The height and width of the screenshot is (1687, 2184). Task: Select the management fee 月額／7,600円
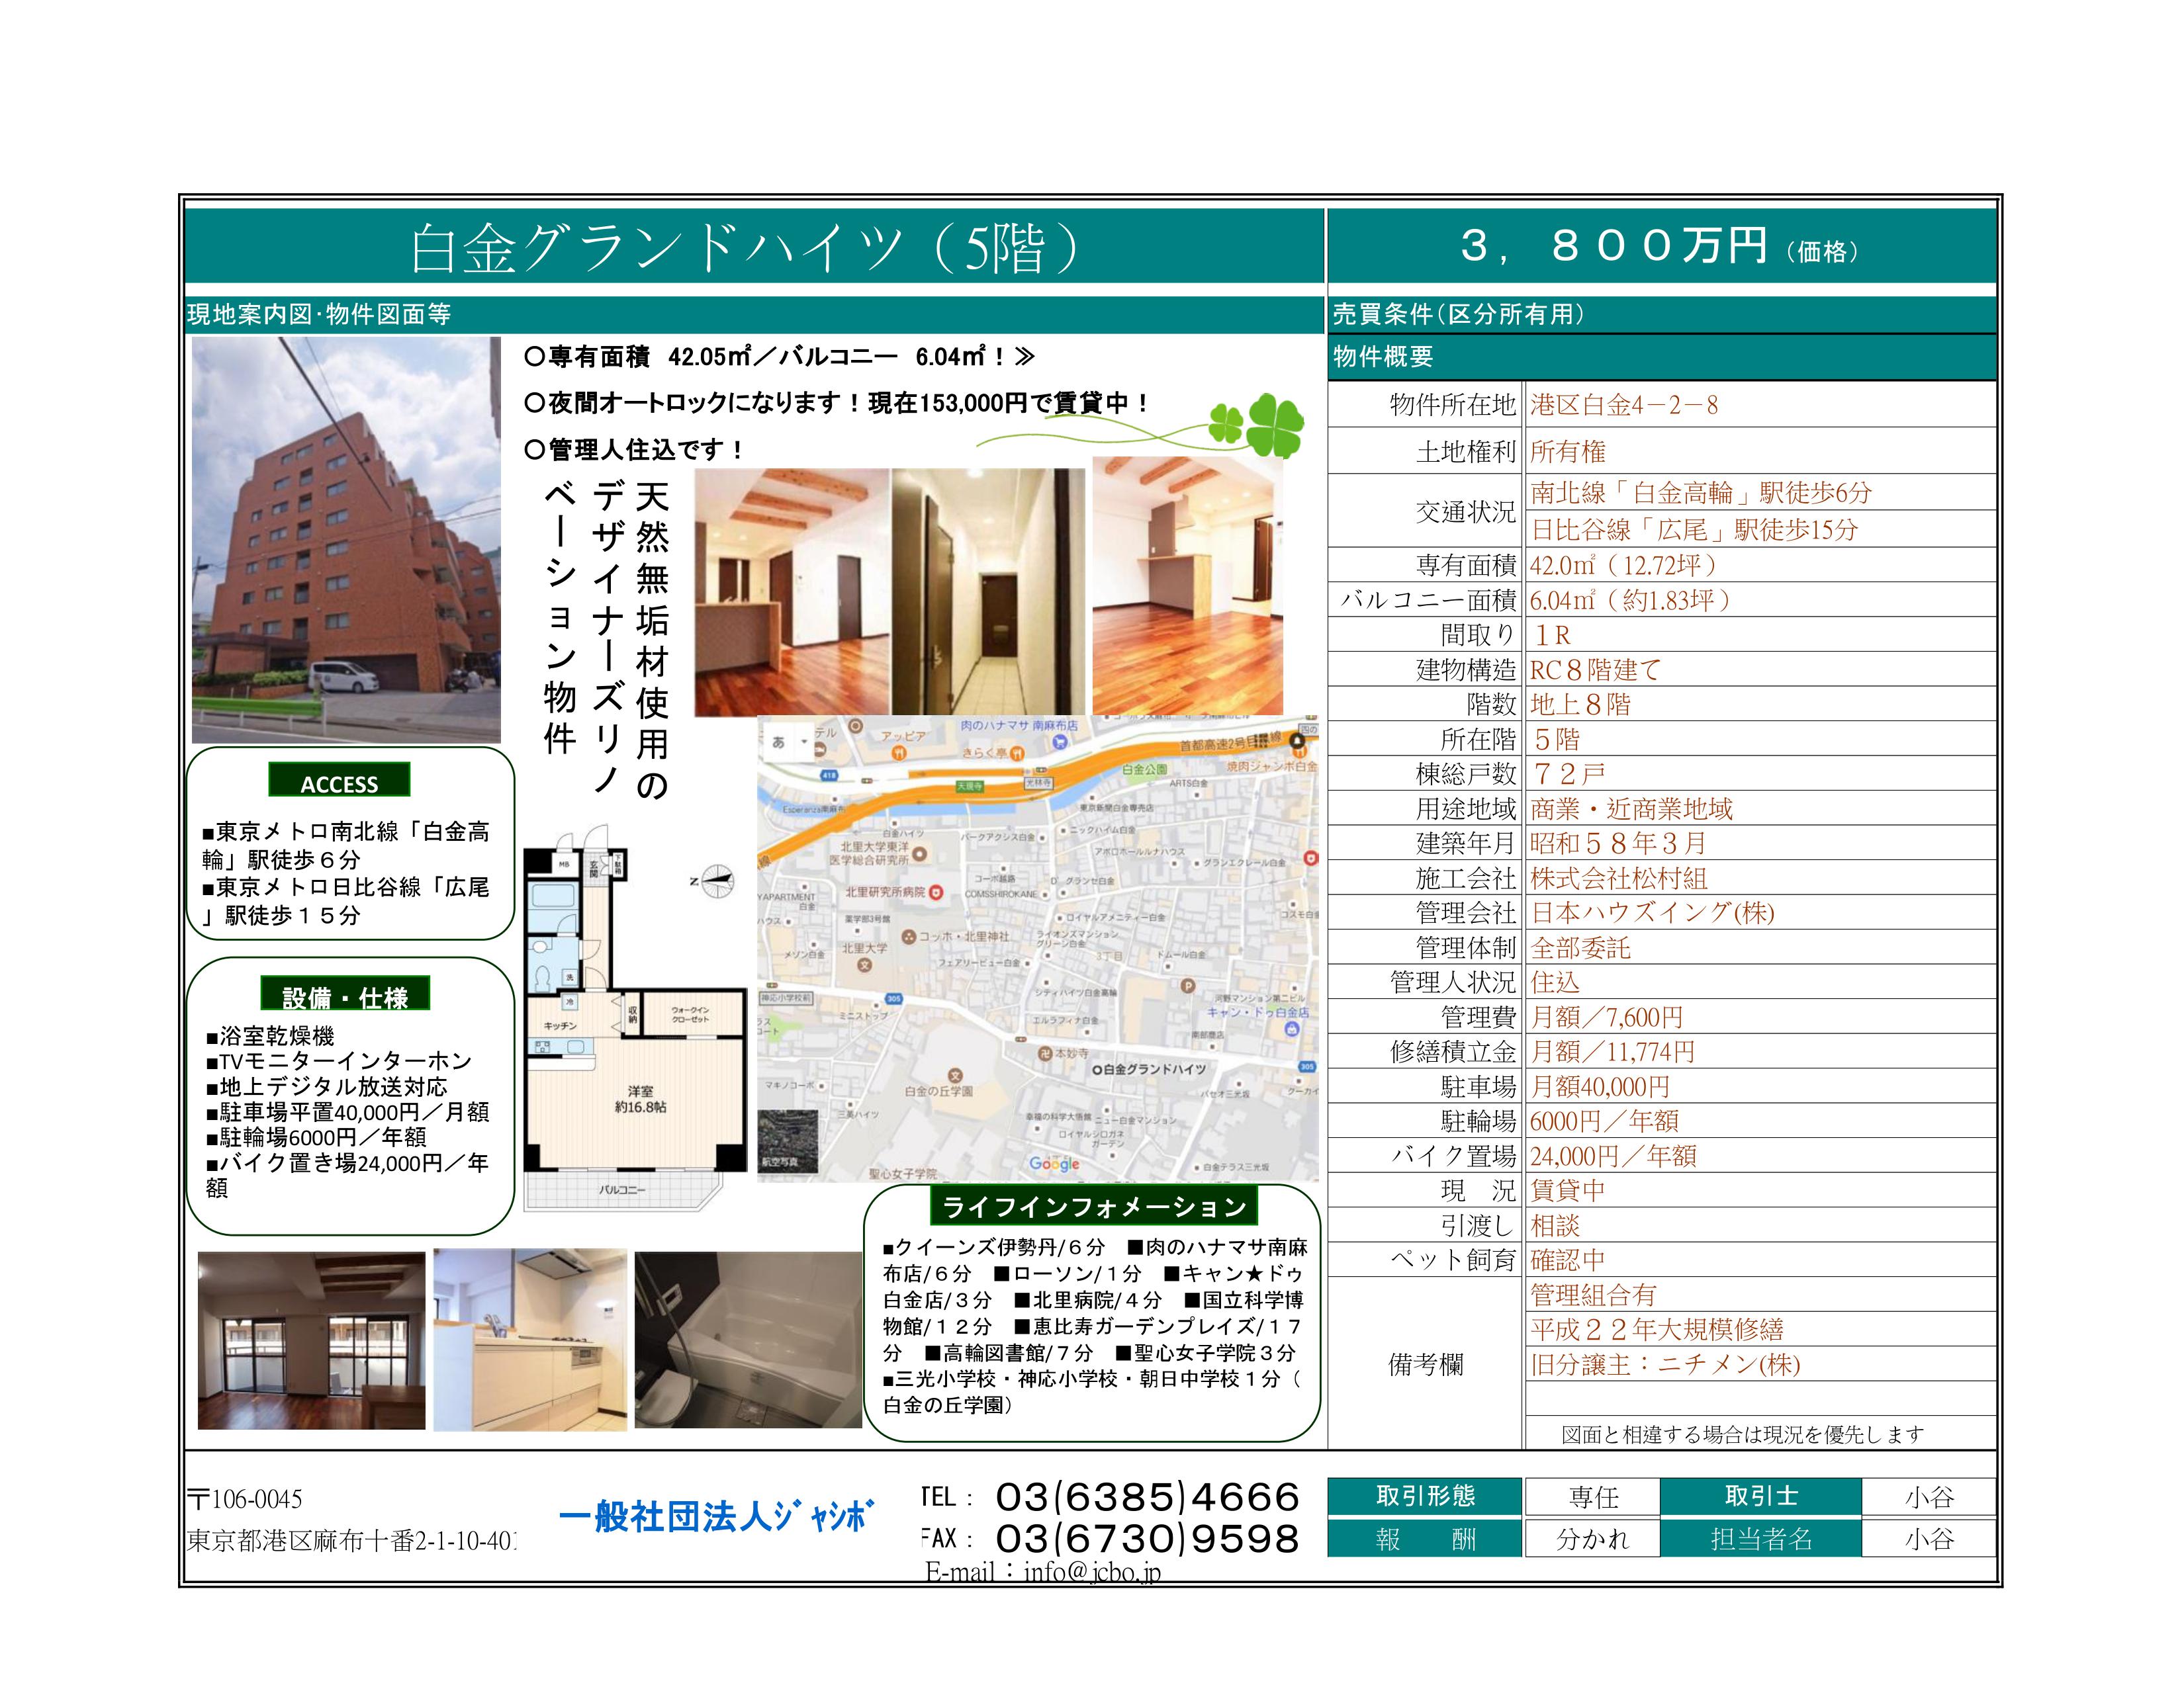1607,1017
